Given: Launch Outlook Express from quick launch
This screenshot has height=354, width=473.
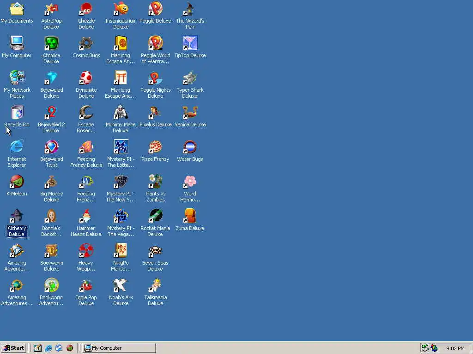Looking at the screenshot, I should 59,348.
